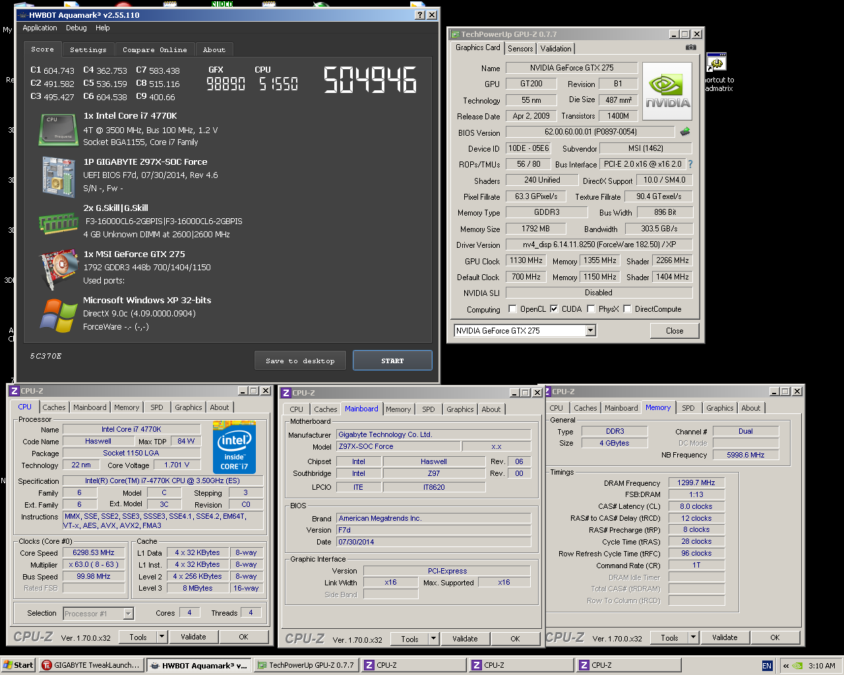Click the GPU-Z screenshot camera icon
Image resolution: width=844 pixels, height=675 pixels.
click(691, 47)
